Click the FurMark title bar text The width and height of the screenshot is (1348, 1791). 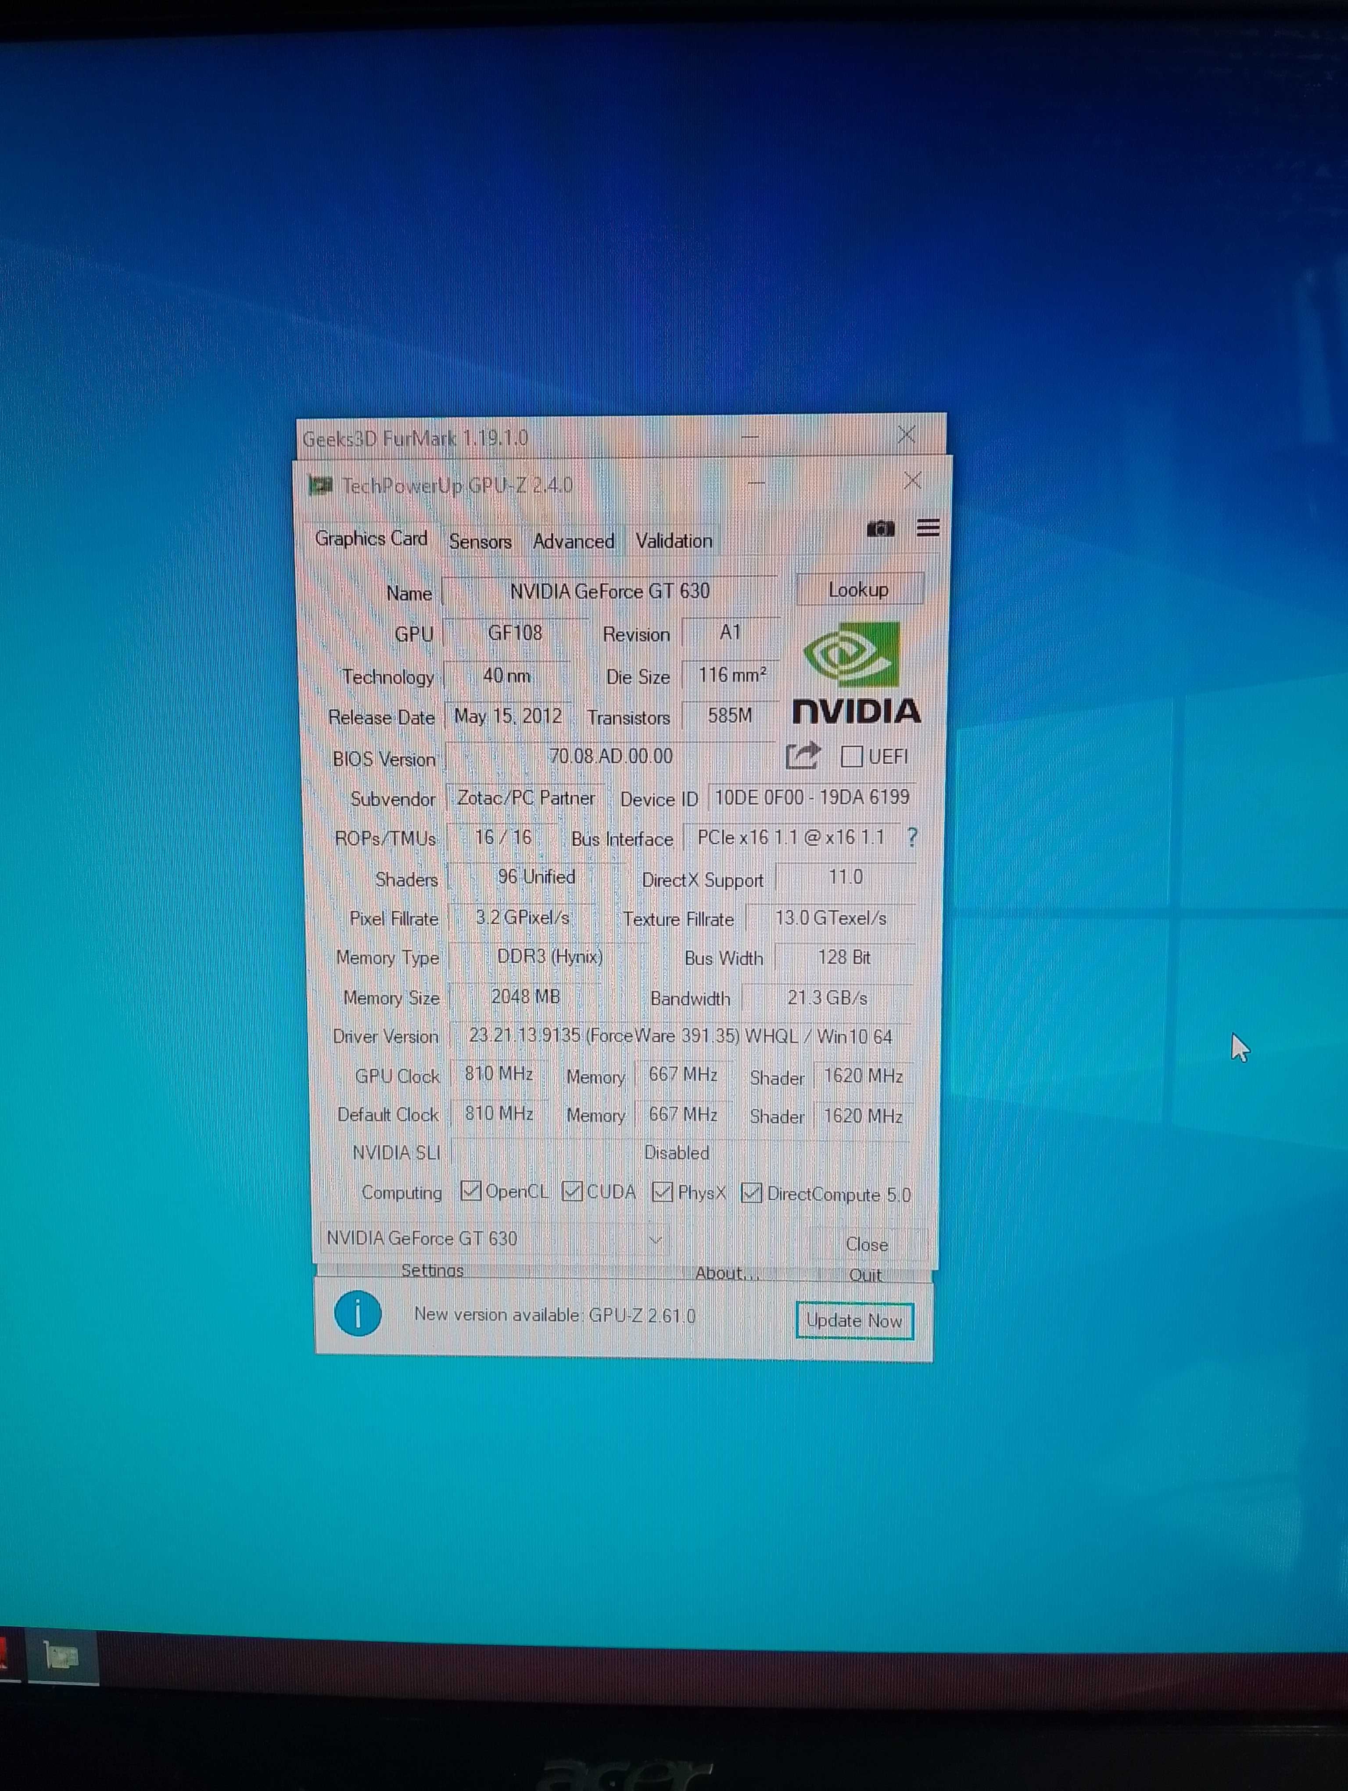pos(415,438)
